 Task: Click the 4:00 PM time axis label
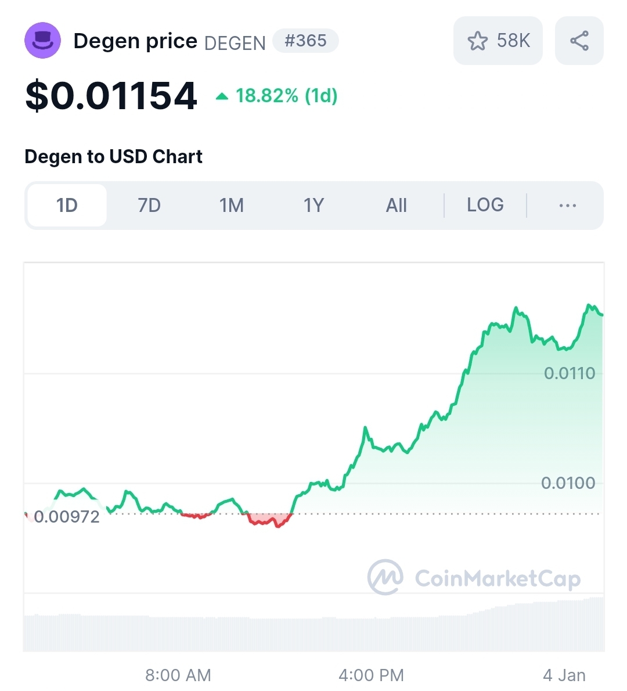pyautogui.click(x=371, y=675)
